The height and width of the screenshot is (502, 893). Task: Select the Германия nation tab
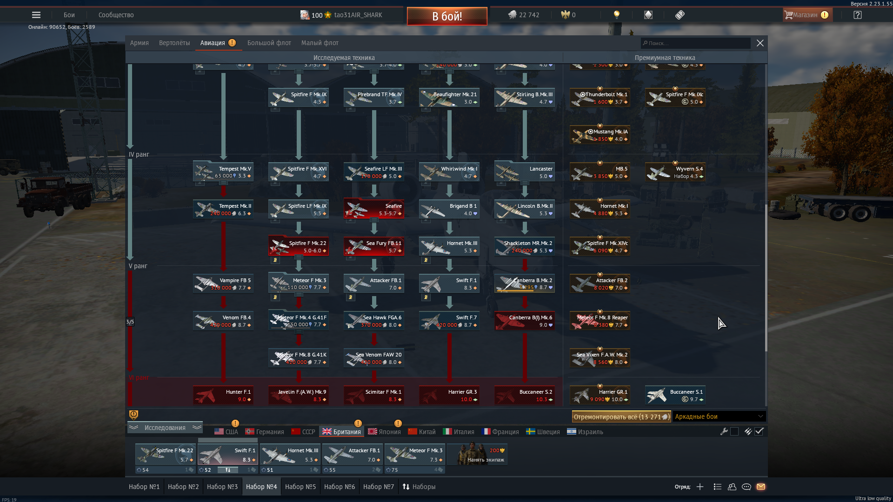coord(265,432)
